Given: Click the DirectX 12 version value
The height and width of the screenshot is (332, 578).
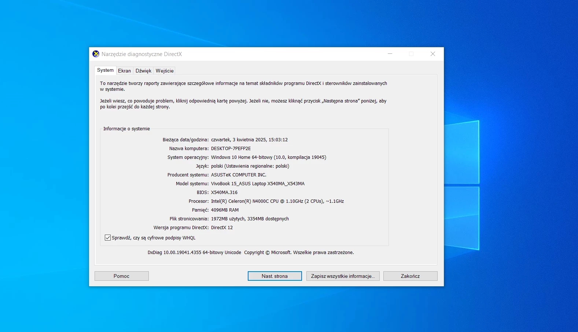Looking at the screenshot, I should point(222,228).
